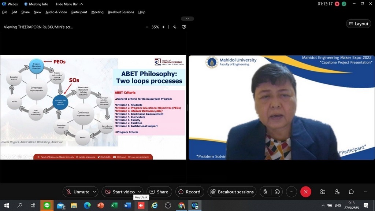The image size is (375, 211).
Task: Zoom out shared screen with minus
Action: point(147,27)
